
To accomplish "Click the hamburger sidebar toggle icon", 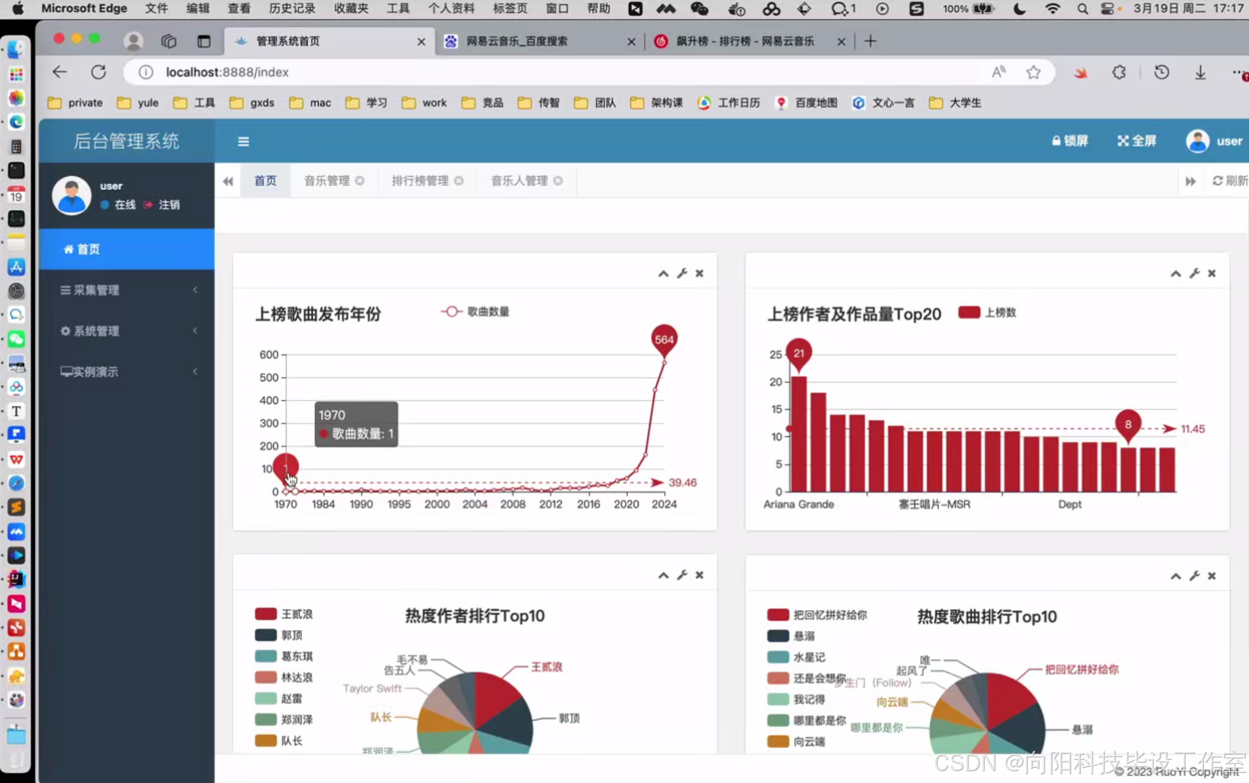I will (x=243, y=141).
